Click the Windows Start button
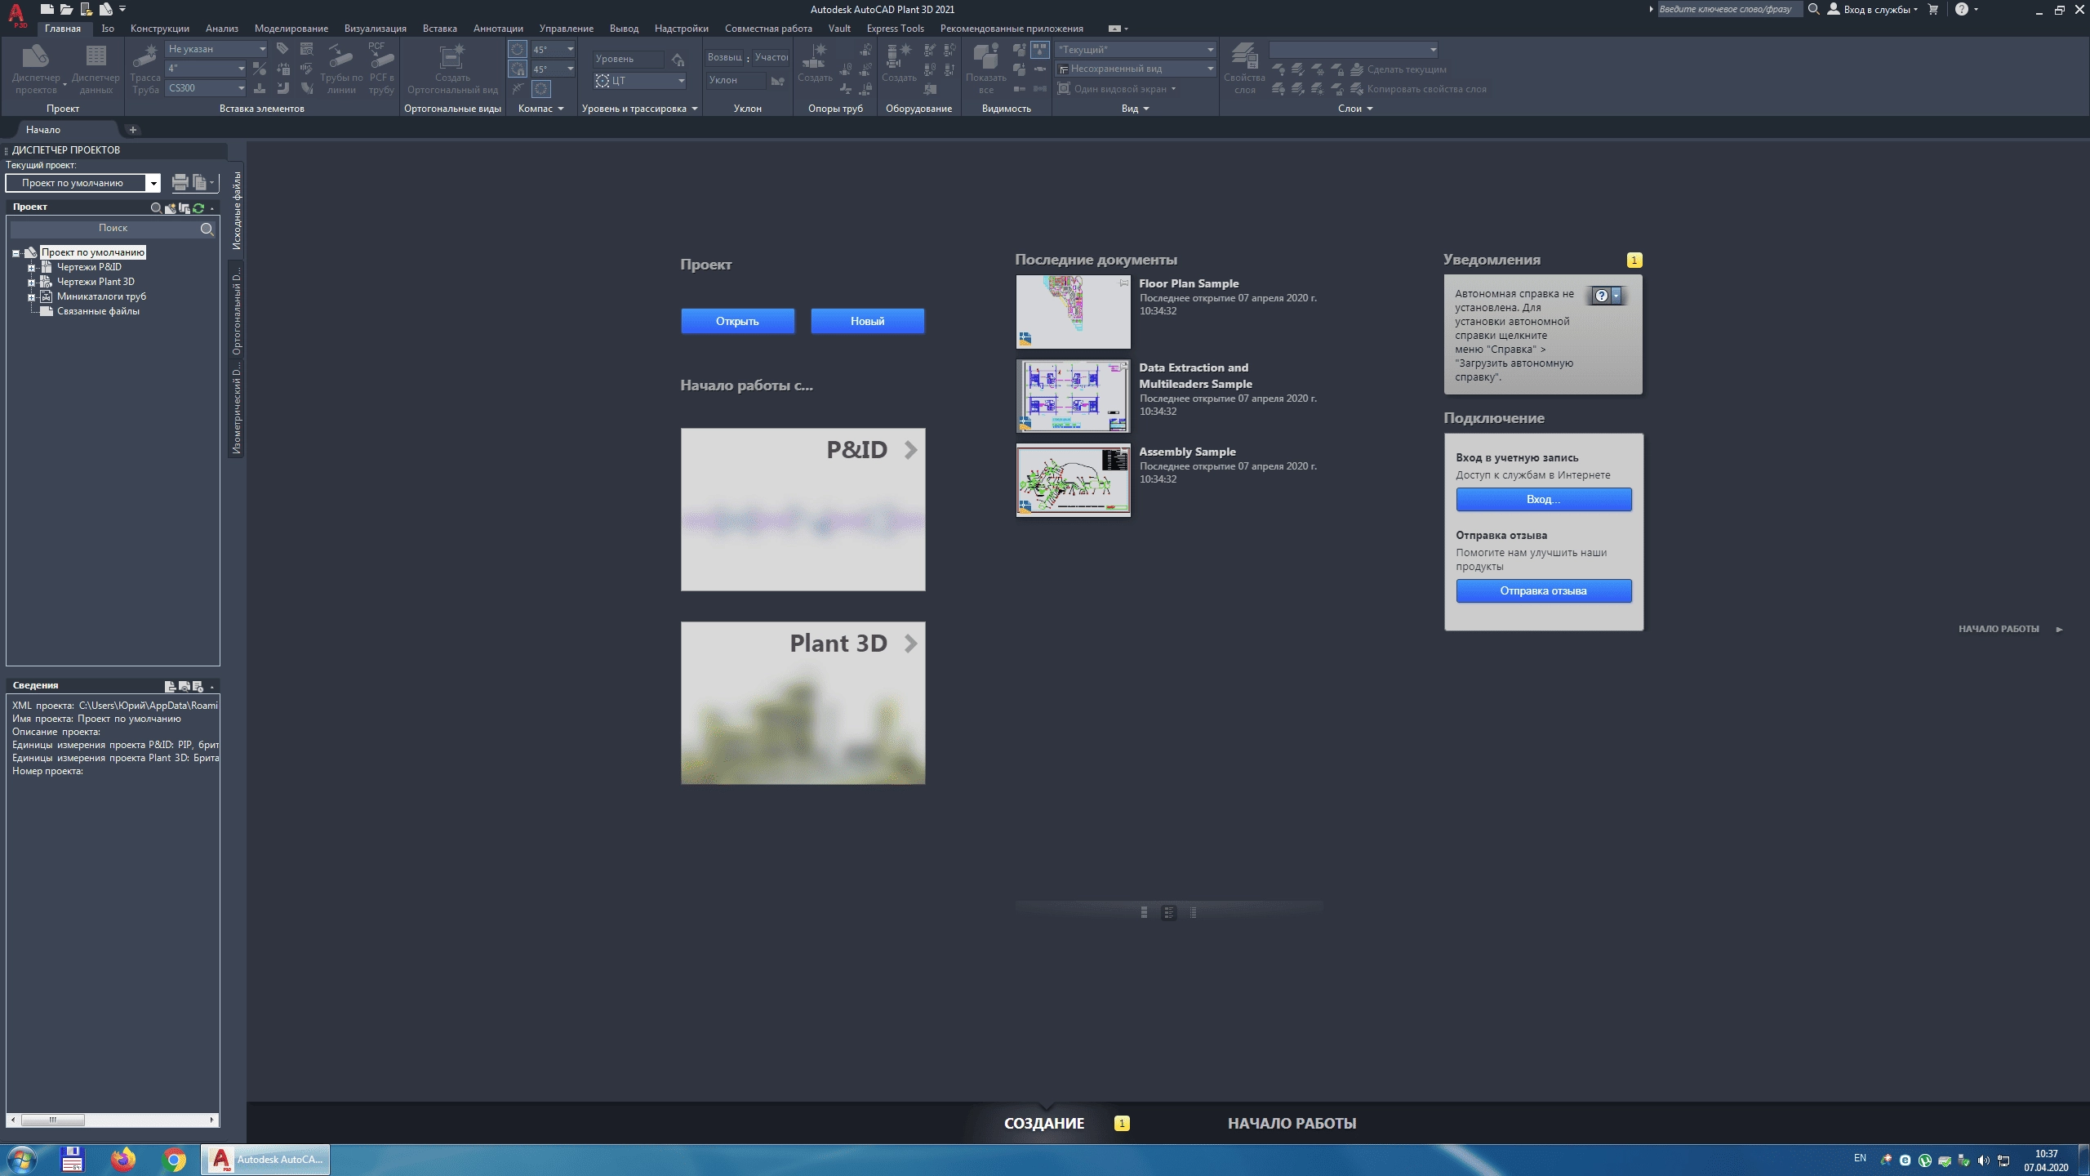 point(21,1160)
